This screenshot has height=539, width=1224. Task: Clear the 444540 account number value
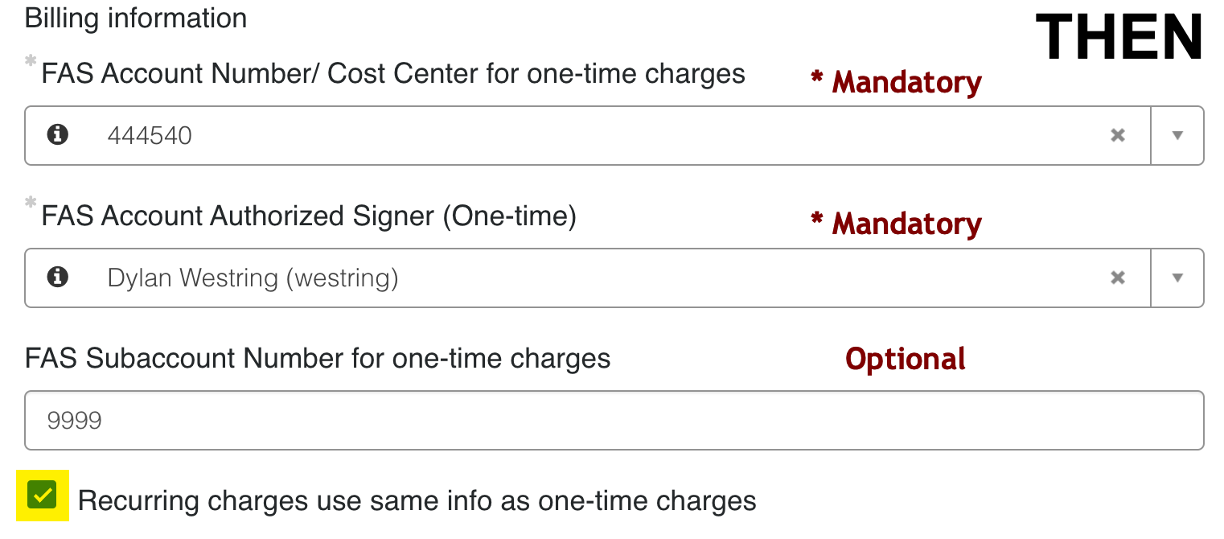[1118, 135]
